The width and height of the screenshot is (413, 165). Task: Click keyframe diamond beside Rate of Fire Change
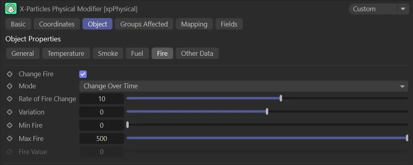point(10,99)
